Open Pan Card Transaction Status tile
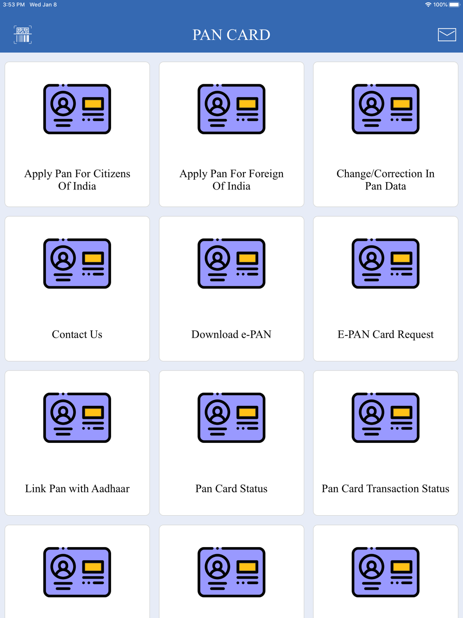 pyautogui.click(x=386, y=443)
